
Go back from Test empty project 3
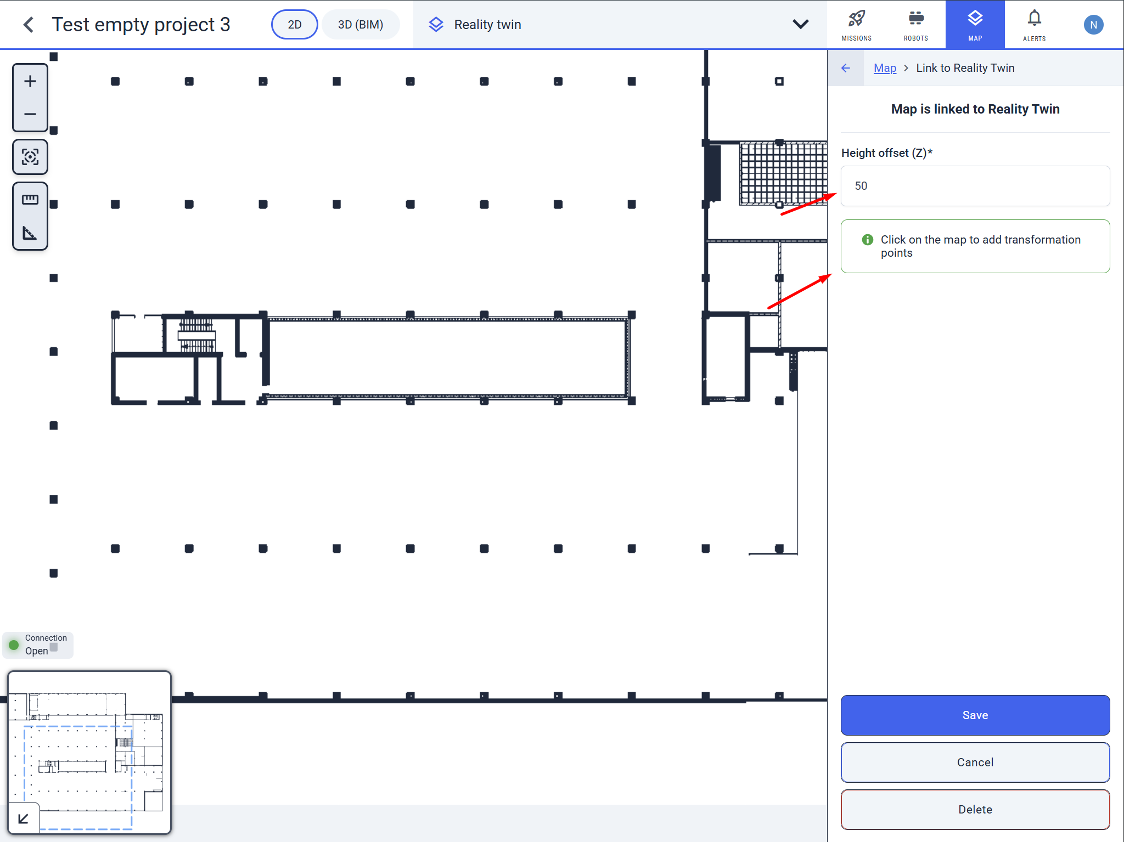(29, 24)
